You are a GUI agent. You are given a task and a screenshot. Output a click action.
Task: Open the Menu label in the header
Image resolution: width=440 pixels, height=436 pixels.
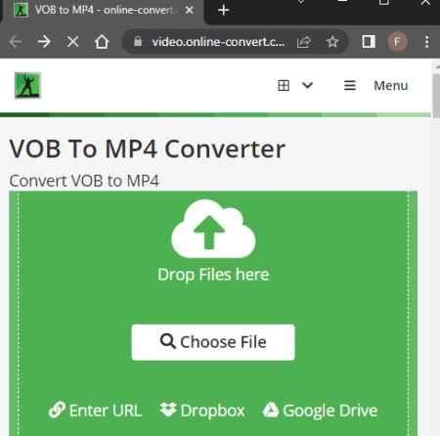coord(391,86)
